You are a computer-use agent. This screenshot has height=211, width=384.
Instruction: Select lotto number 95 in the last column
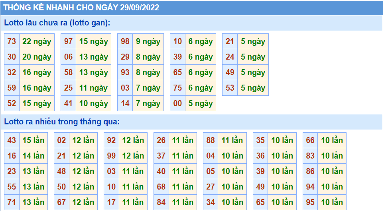[x=310, y=202]
